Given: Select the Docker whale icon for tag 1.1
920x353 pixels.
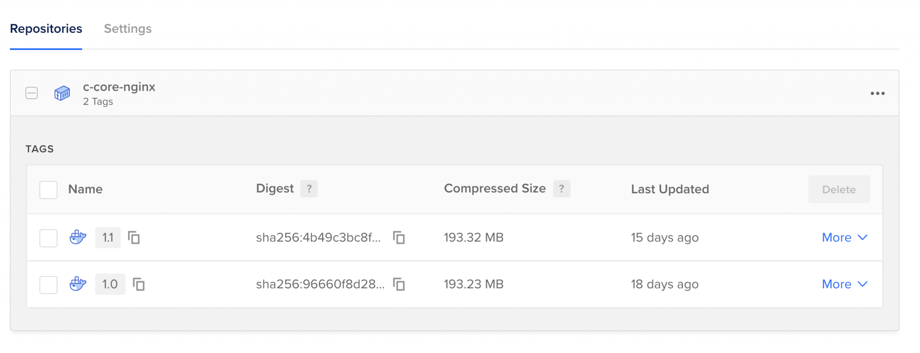Looking at the screenshot, I should (x=77, y=237).
